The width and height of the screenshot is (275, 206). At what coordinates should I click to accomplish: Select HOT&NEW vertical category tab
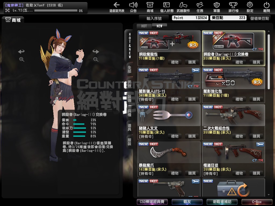click(x=130, y=46)
